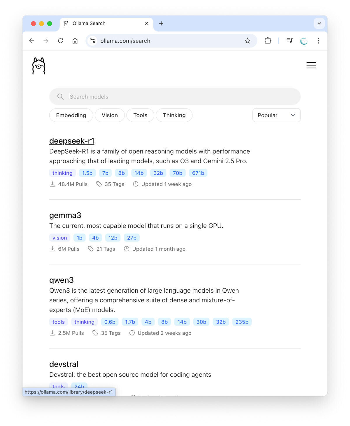
Task: Open the Popular sort dropdown
Action: point(276,115)
